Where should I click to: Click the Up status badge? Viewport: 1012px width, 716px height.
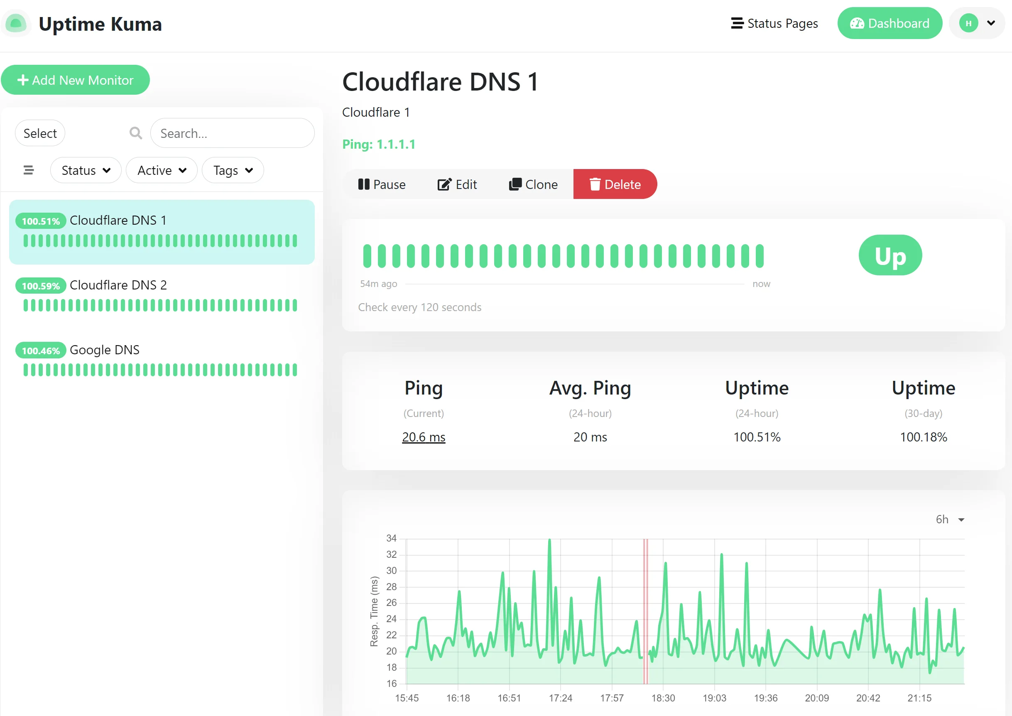click(890, 255)
